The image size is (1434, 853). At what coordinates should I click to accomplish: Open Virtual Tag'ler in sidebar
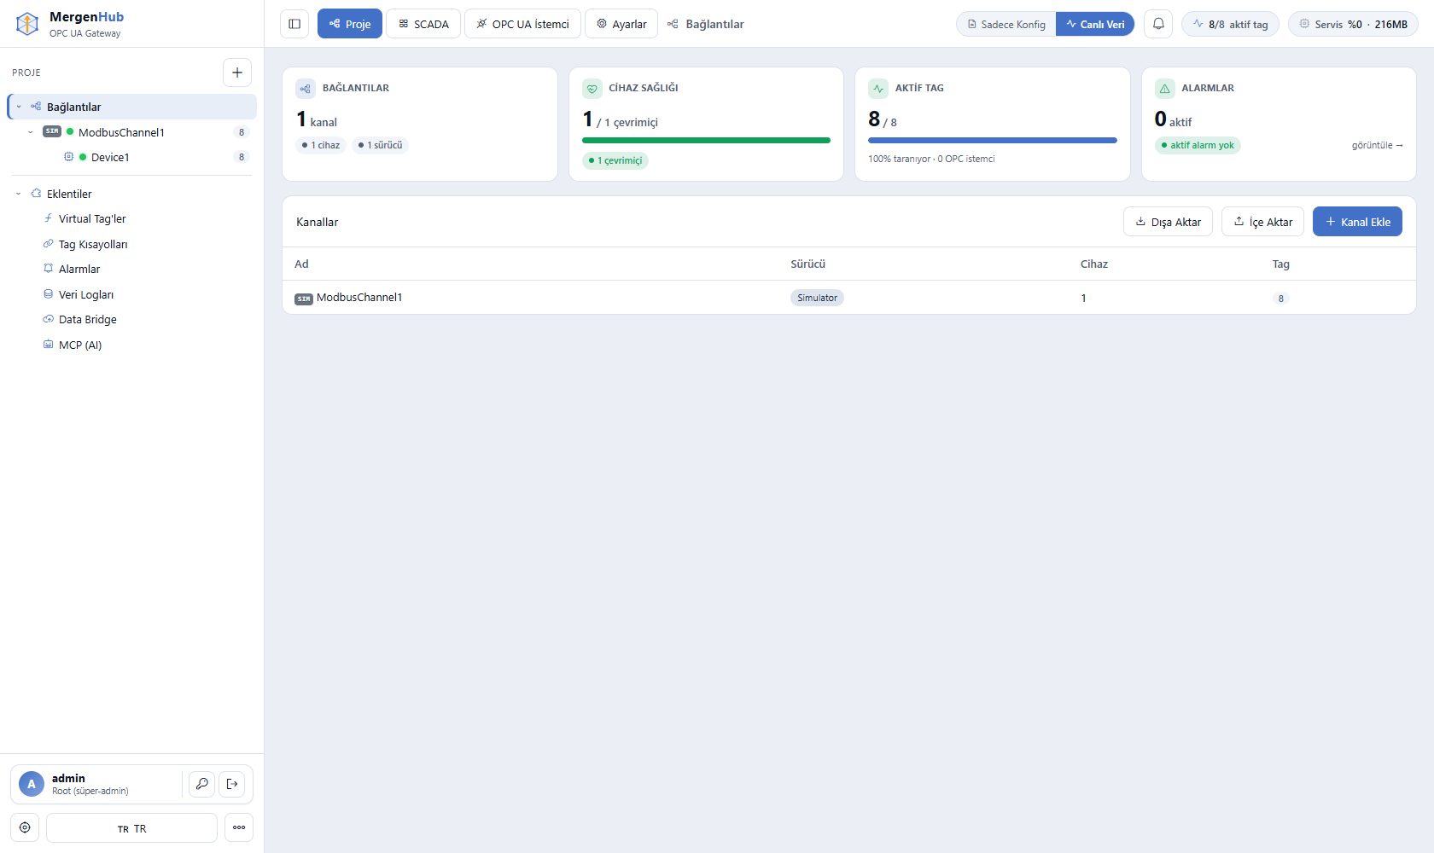[x=92, y=219]
